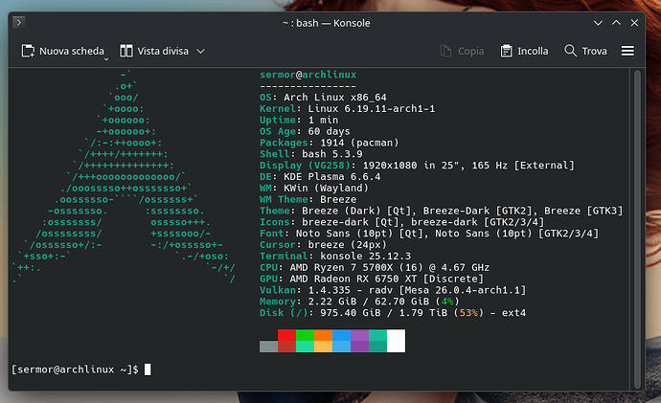Click the gray color block

[268, 347]
